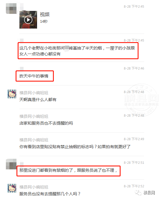This screenshot has width=160, height=200.
Task: Click the WeChat logo icon beside 横县网
Action: point(138,193)
